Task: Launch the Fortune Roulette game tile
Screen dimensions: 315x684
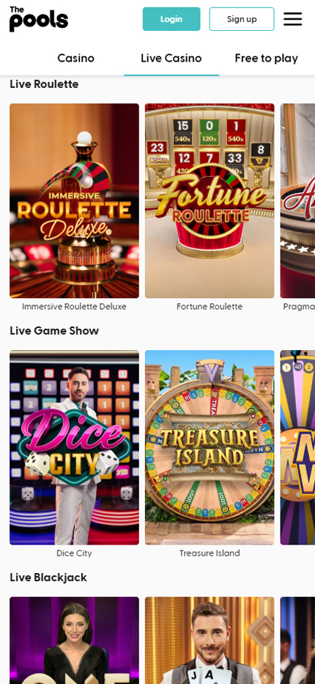Action: point(210,200)
